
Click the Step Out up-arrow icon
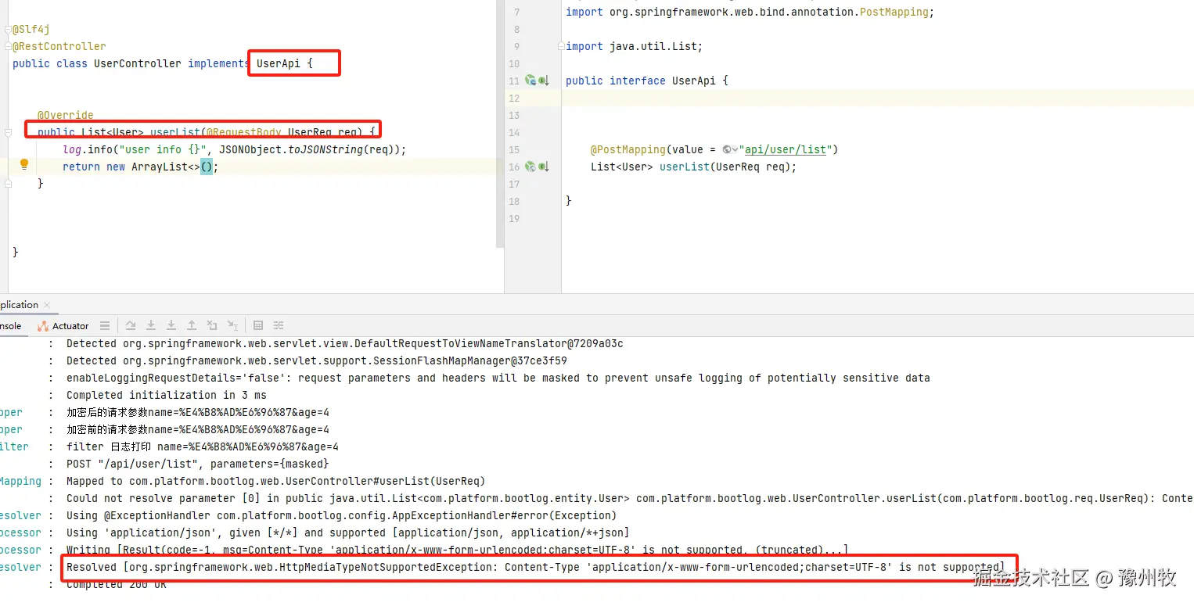192,325
